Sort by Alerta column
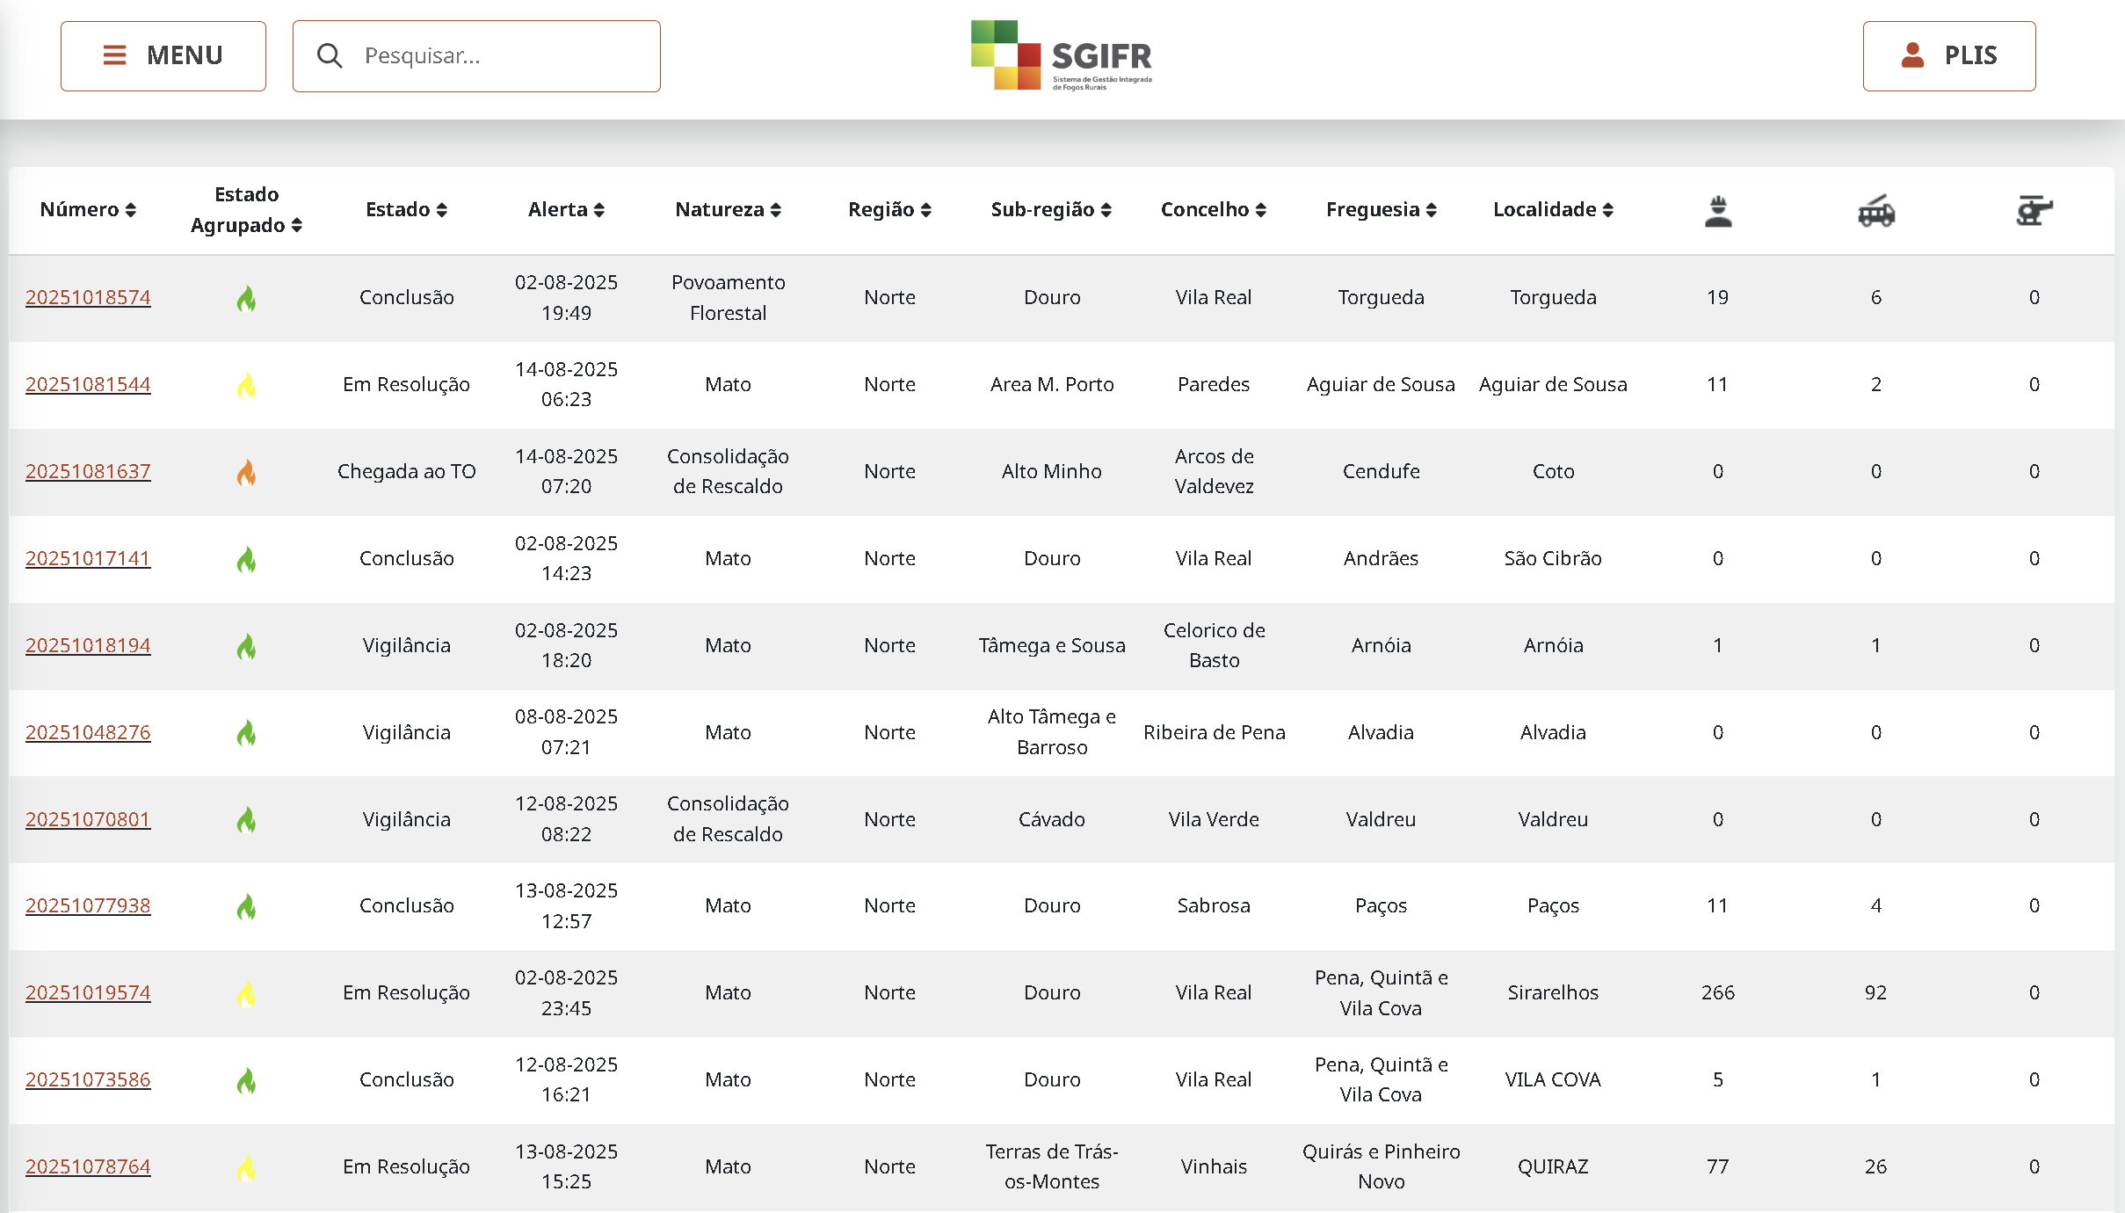This screenshot has height=1213, width=2125. pos(566,210)
